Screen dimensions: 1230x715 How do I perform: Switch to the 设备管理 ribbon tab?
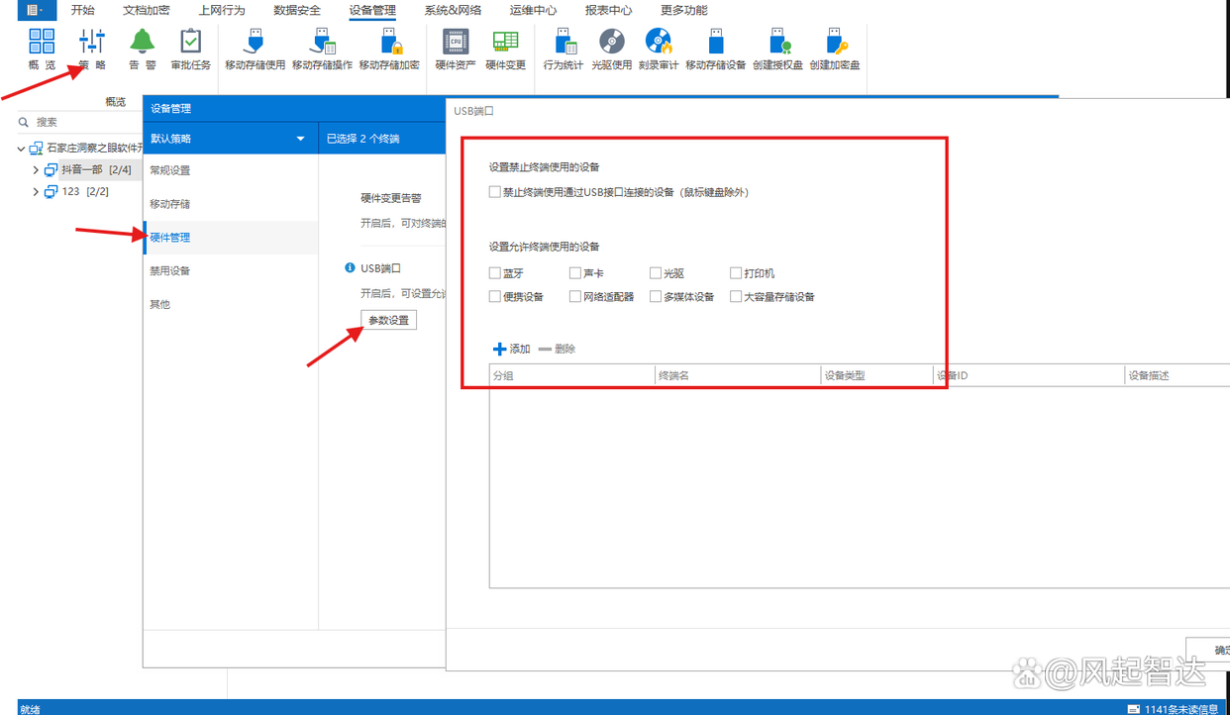click(x=372, y=10)
